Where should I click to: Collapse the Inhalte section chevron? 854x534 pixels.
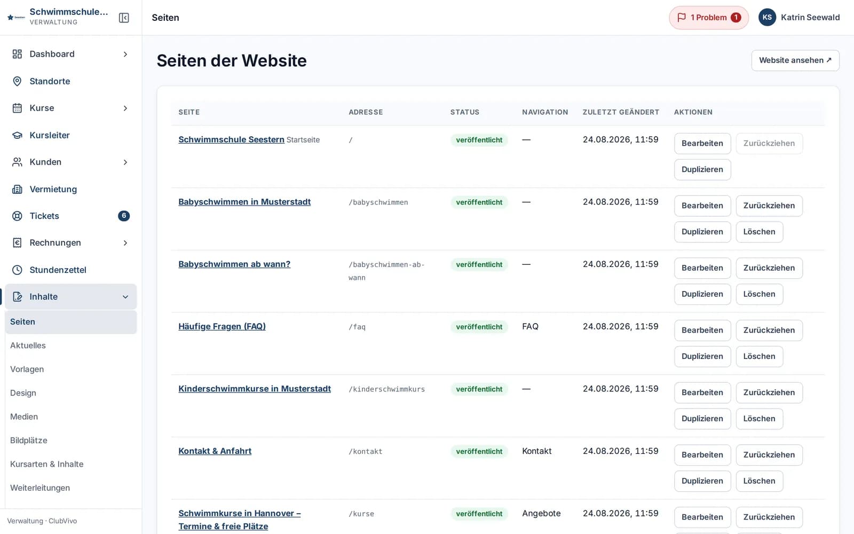point(125,296)
